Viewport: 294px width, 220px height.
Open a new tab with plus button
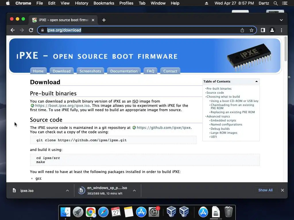[x=104, y=20]
